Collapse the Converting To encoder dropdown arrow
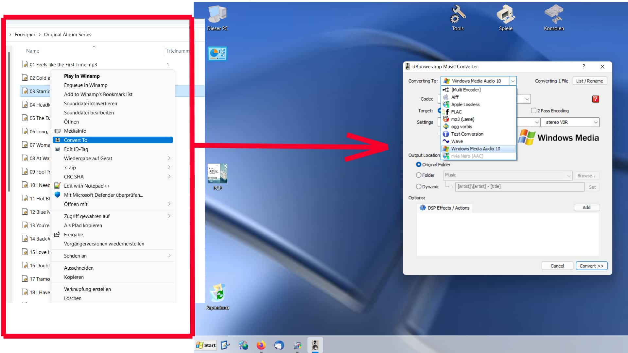Viewport: 628px width, 353px height. 513,81
